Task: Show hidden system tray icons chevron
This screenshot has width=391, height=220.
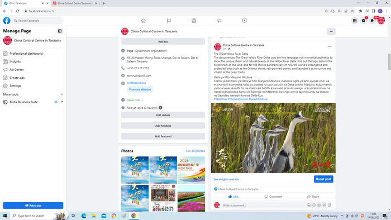Action: [x=342, y=216]
